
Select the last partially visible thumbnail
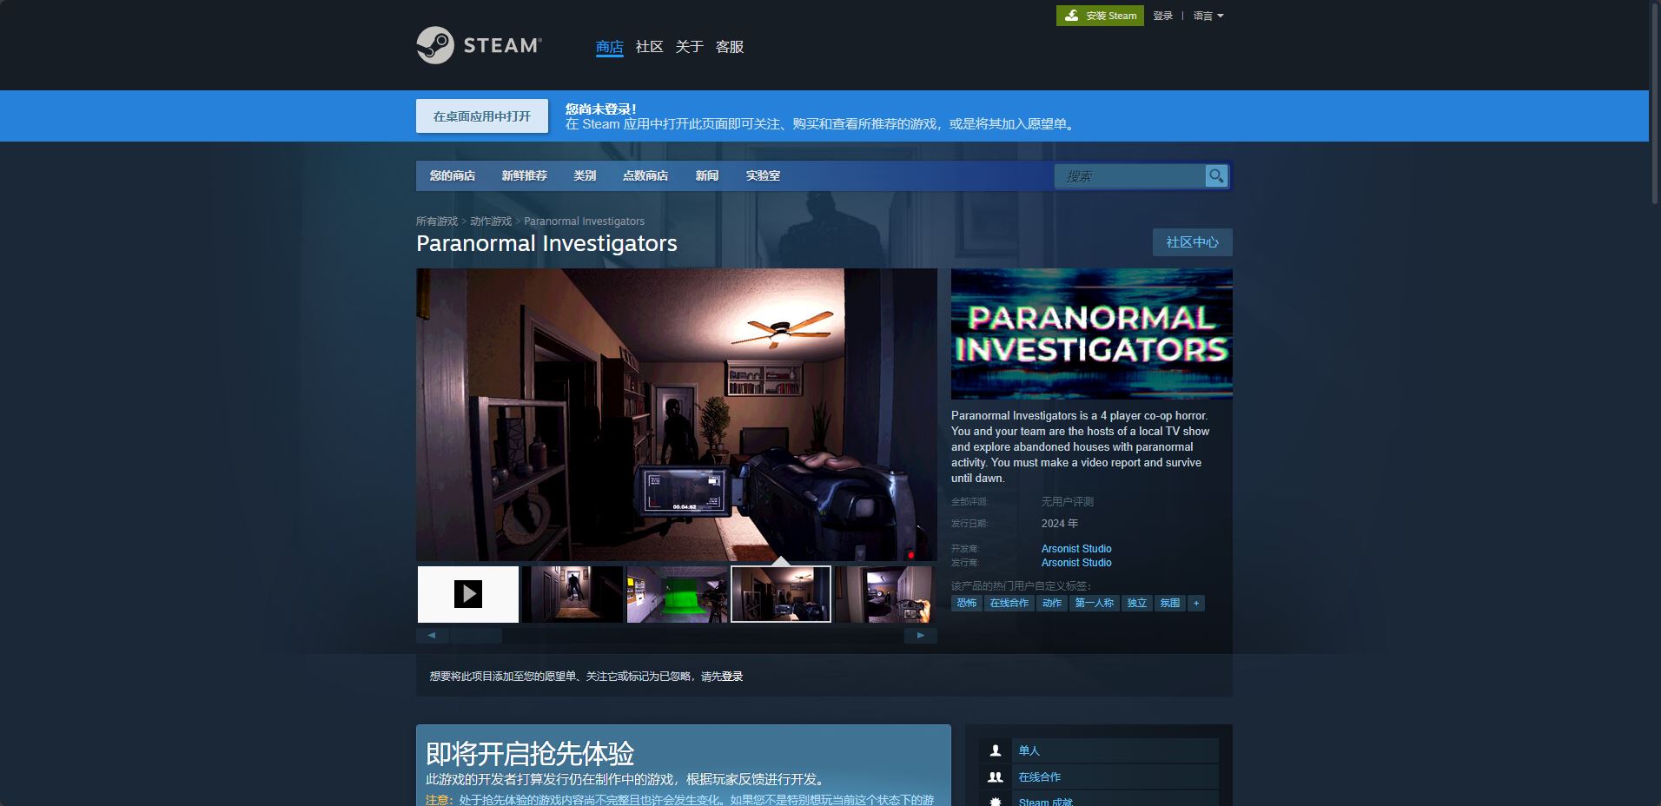pyautogui.click(x=885, y=594)
